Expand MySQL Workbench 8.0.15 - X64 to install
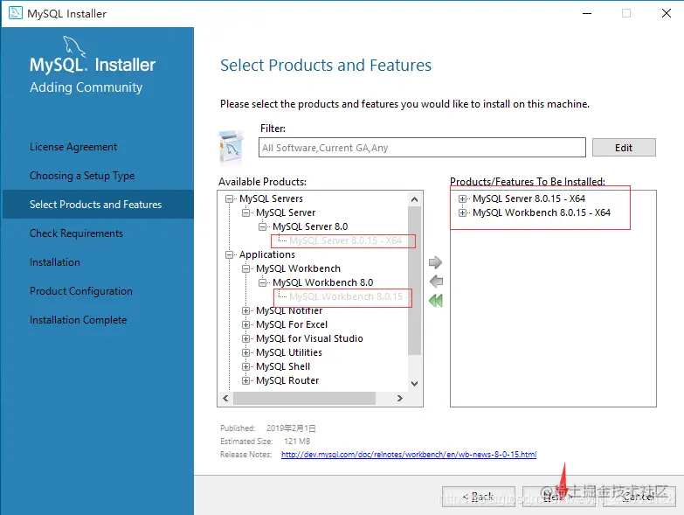Viewport: 684px width, 515px height. (x=462, y=213)
